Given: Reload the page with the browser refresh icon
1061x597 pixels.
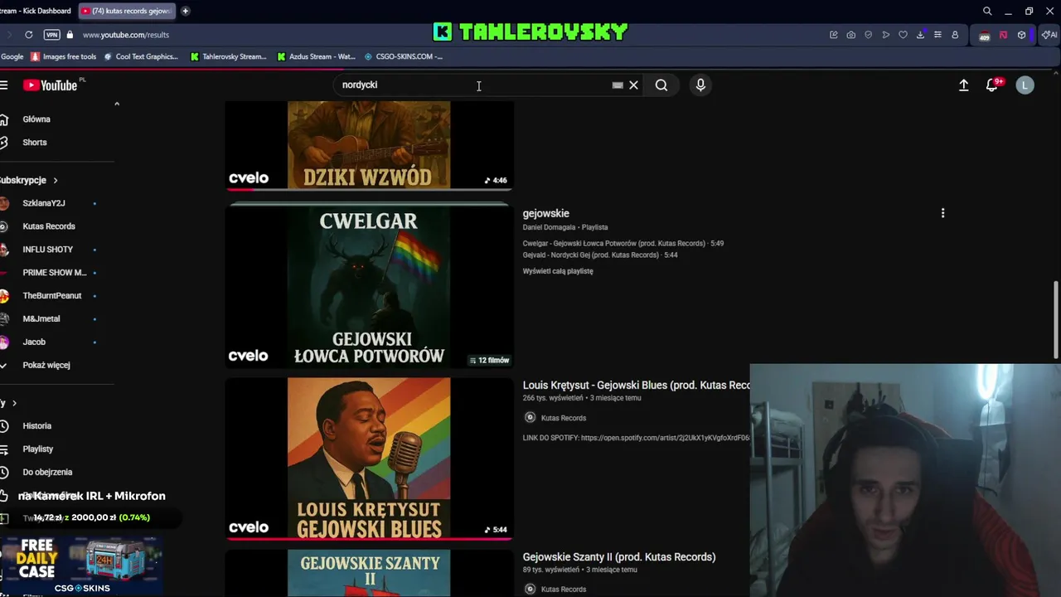Looking at the screenshot, I should [28, 35].
